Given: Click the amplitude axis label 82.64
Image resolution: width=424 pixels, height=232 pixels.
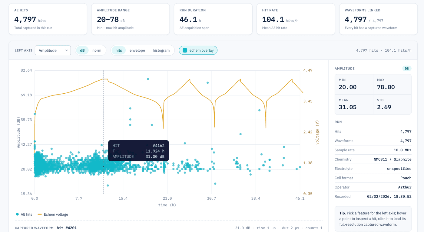Looking at the screenshot, I should pyautogui.click(x=26, y=70).
